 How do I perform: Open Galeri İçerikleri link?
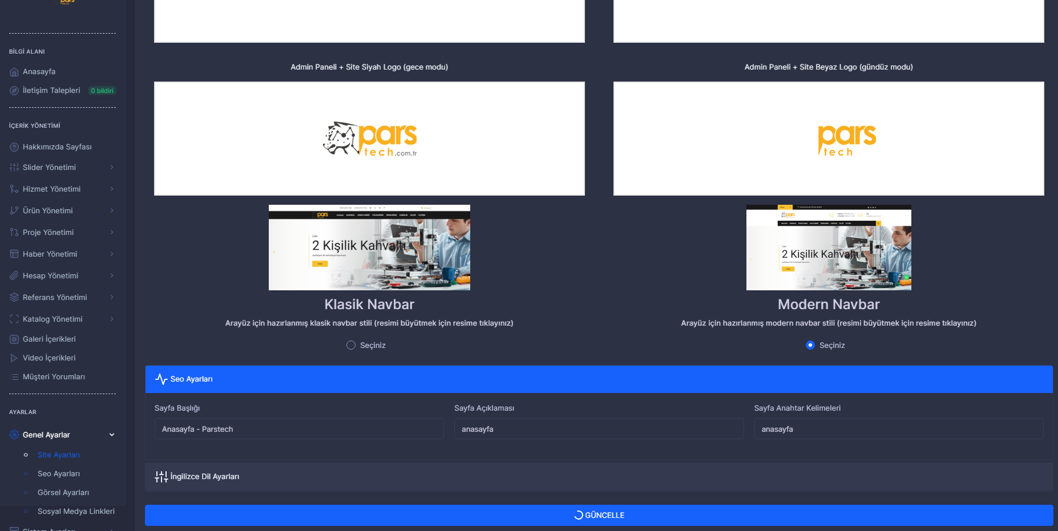pos(49,339)
